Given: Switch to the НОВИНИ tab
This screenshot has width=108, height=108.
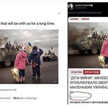Looking at the screenshot, I should pos(85,19).
